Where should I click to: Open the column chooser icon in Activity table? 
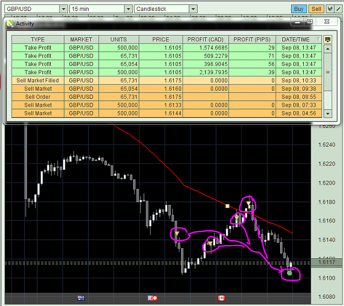click(x=327, y=40)
